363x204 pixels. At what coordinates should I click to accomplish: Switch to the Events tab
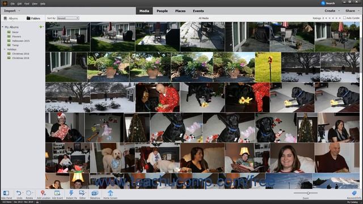click(x=199, y=11)
